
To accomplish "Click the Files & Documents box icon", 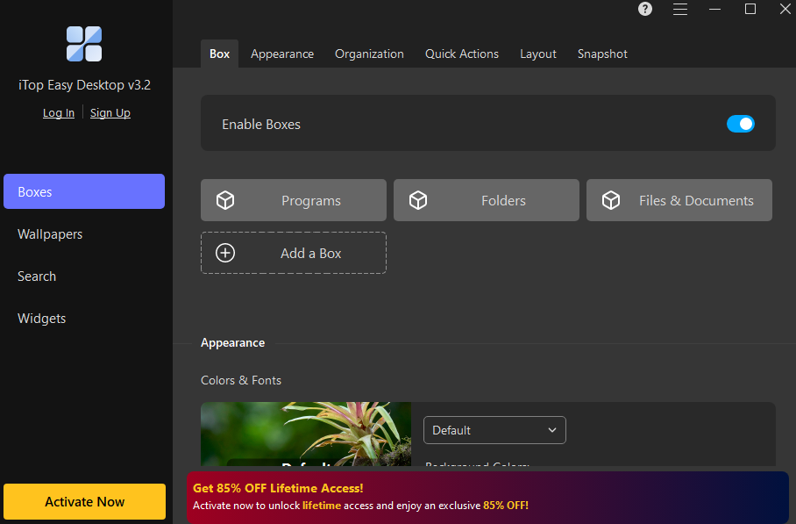I will (x=611, y=199).
